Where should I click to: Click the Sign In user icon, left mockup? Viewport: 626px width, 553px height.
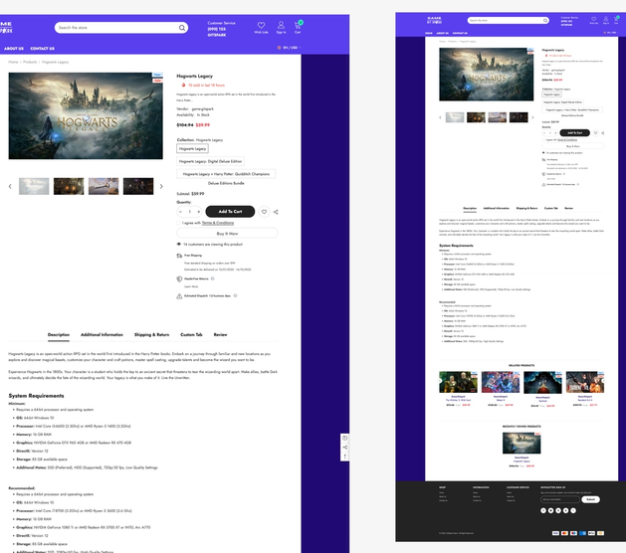coord(281,25)
